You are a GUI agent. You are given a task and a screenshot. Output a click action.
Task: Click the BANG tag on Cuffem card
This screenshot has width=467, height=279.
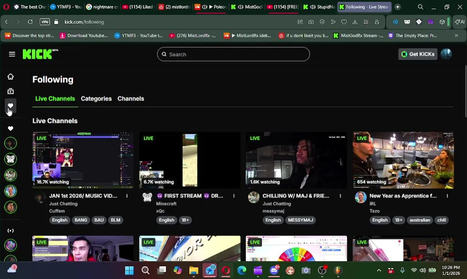(81, 220)
